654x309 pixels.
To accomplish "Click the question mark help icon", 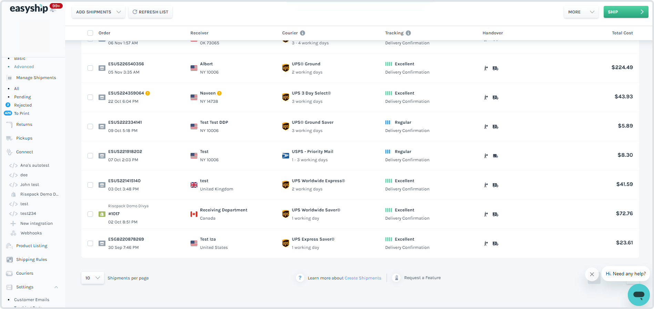I will tap(300, 278).
